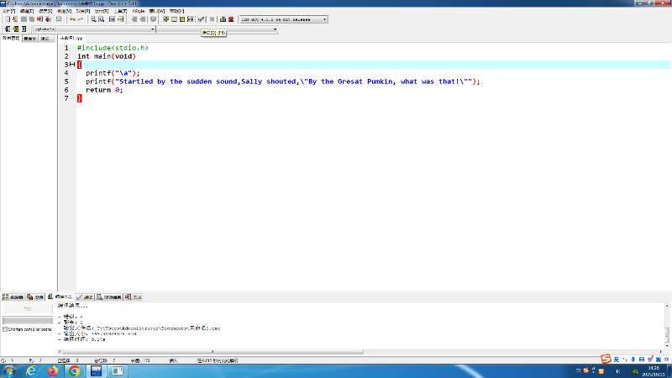672x378 pixels.
Task: Open the File menu
Action: point(8,11)
